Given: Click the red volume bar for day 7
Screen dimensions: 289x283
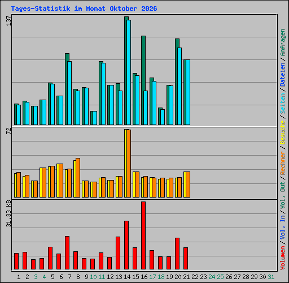Looking at the screenshot, I should [67, 252].
